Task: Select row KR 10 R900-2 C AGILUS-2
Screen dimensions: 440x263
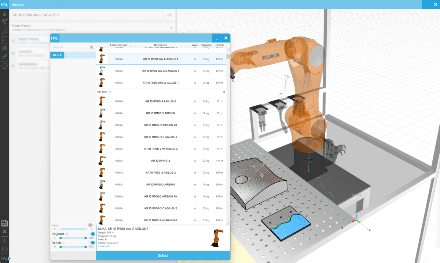Action: tap(161, 208)
